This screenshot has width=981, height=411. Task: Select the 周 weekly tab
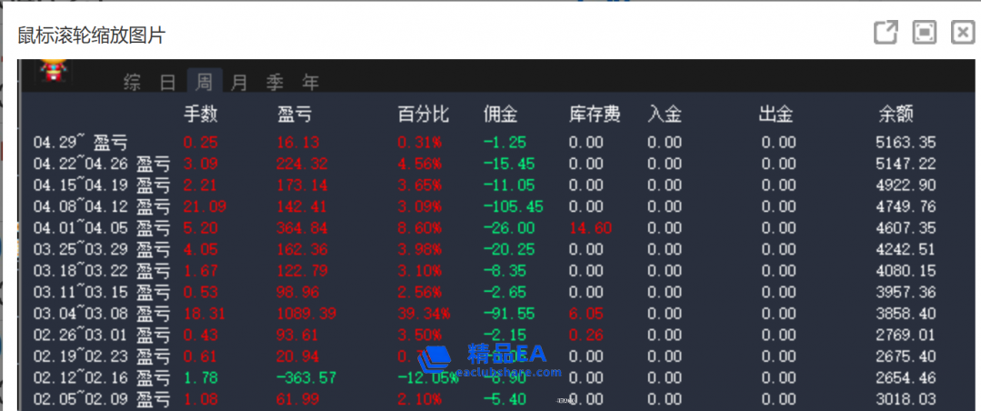click(204, 83)
